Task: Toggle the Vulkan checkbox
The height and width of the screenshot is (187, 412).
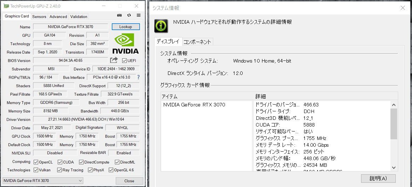Action: pos(36,170)
